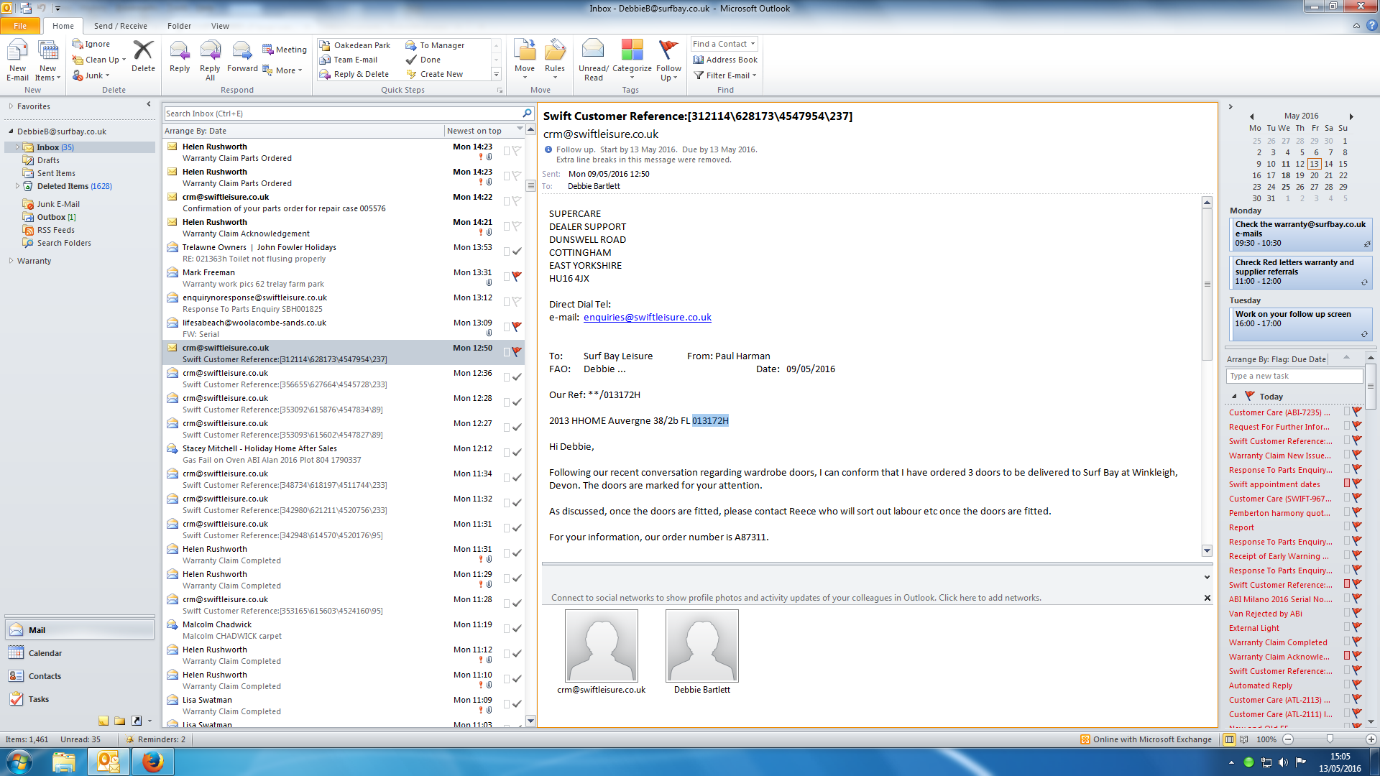Click the Follow Up flag icon

(668, 50)
